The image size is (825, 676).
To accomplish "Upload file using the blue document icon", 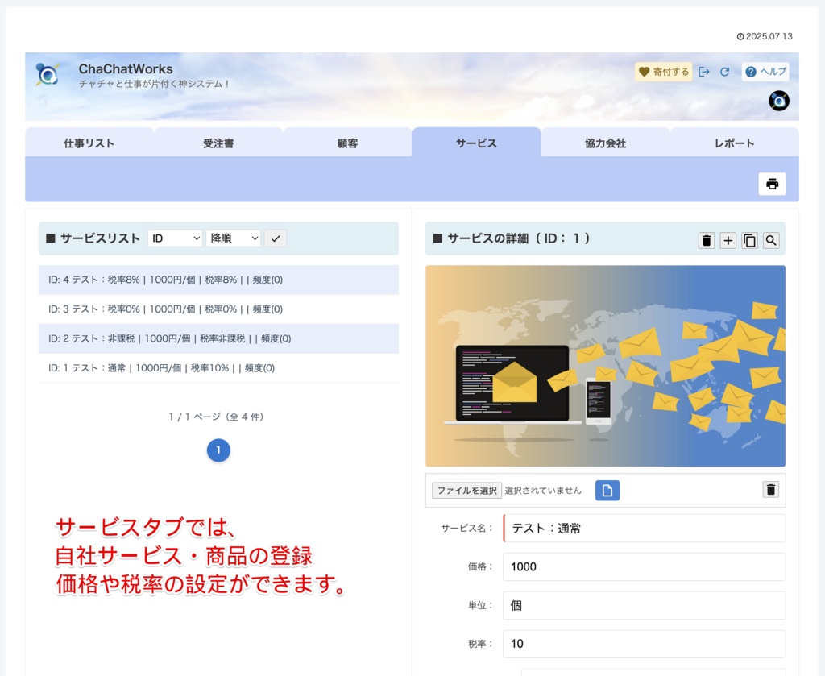I will (x=607, y=490).
